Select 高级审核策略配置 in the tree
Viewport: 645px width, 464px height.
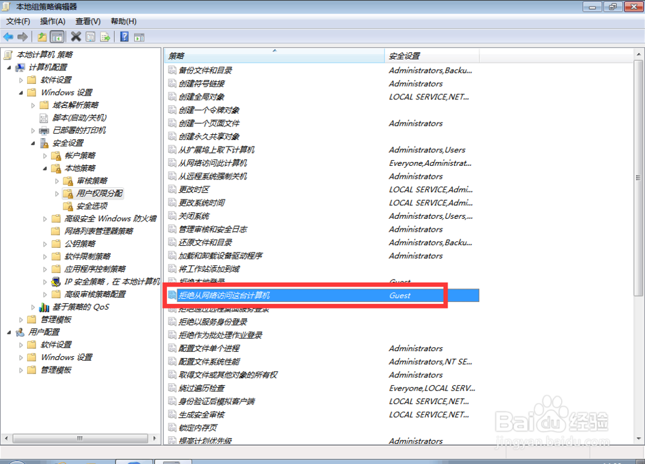(x=95, y=294)
